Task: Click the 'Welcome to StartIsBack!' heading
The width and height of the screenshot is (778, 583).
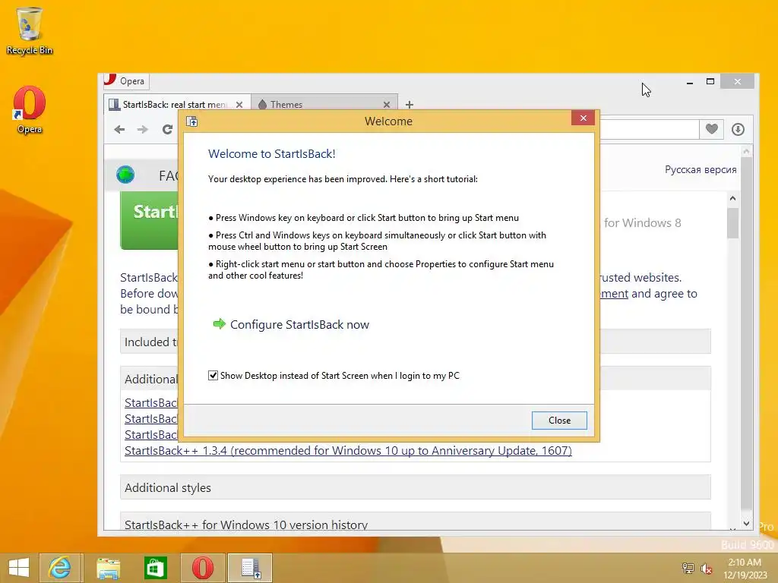Action: pos(271,153)
